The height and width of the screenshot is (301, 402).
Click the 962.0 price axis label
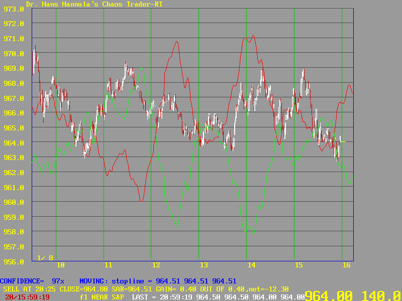pos(14,173)
